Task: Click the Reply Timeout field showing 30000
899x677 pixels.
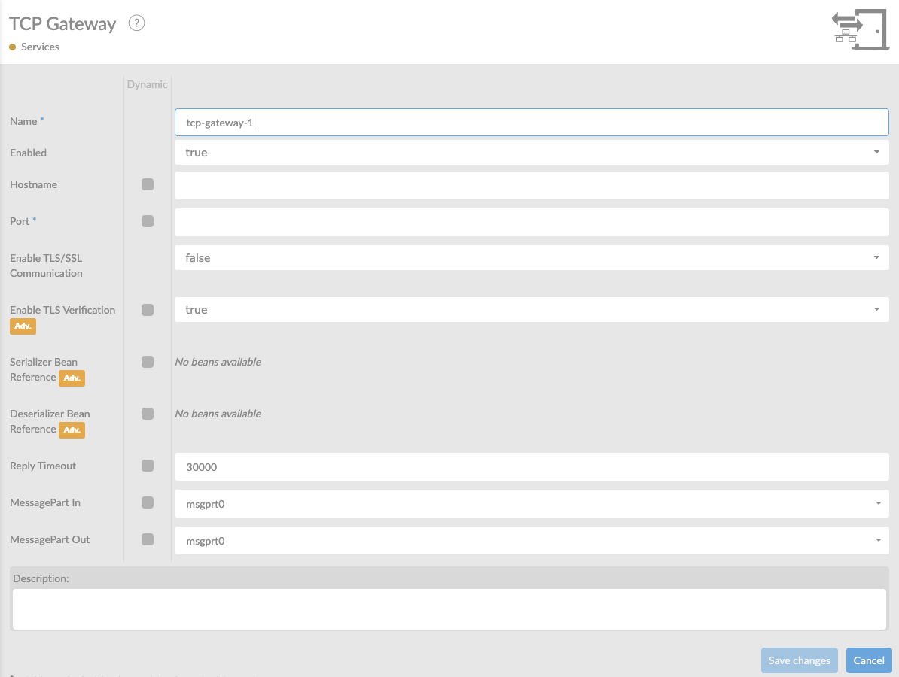Action: click(532, 467)
